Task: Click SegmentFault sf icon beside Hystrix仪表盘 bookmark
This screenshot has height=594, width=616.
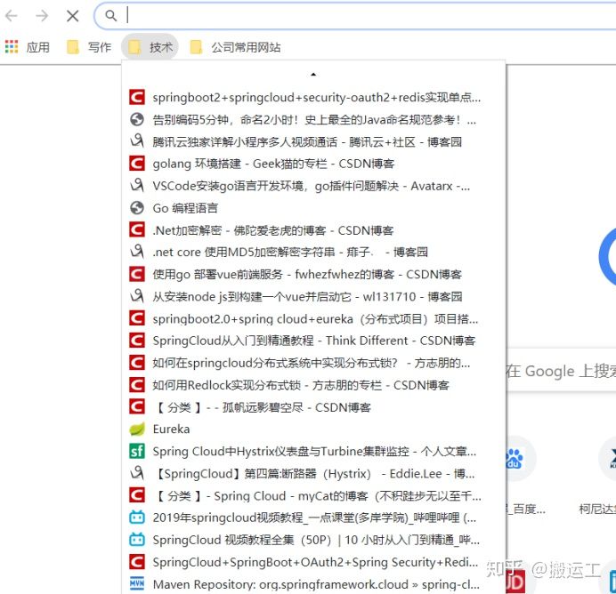Action: click(x=137, y=451)
